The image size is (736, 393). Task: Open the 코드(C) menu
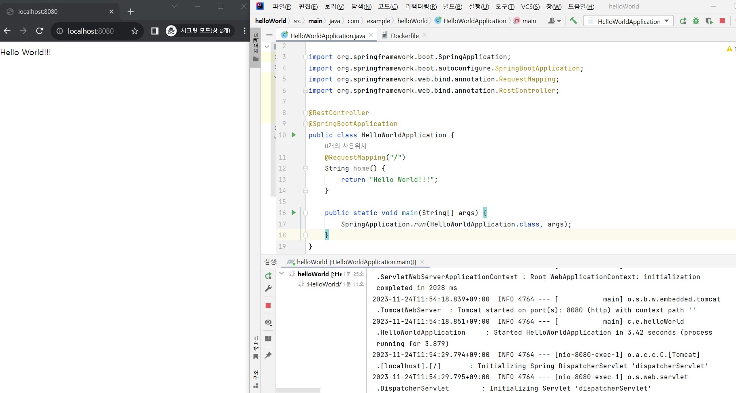pyautogui.click(x=388, y=6)
